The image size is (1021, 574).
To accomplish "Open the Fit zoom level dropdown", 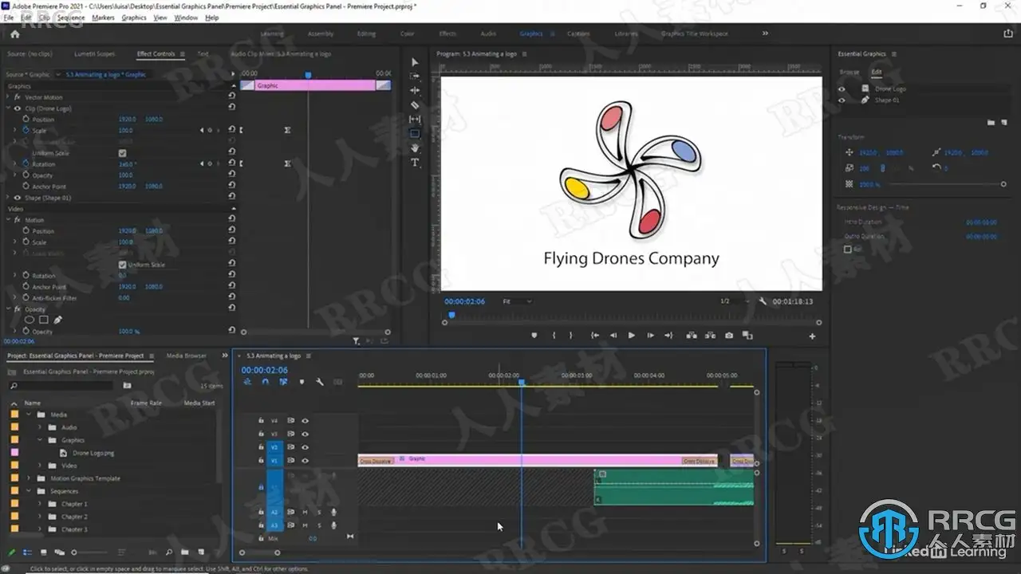I will pyautogui.click(x=517, y=301).
